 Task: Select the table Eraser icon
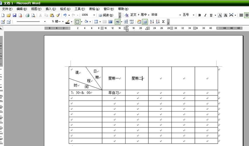click(x=9, y=22)
